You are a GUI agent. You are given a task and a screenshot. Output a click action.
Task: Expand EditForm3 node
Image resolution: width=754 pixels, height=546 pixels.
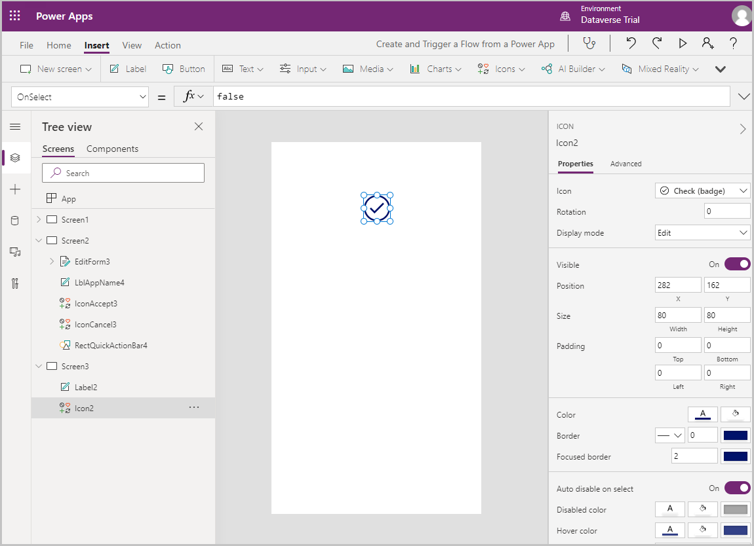pos(52,261)
